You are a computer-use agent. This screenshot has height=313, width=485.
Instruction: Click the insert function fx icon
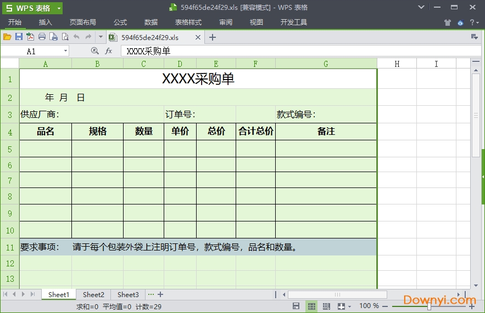[x=109, y=51]
